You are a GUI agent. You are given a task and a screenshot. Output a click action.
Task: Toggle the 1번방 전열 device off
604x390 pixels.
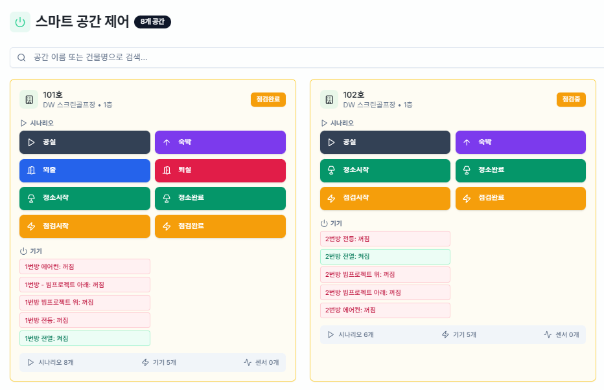point(84,338)
